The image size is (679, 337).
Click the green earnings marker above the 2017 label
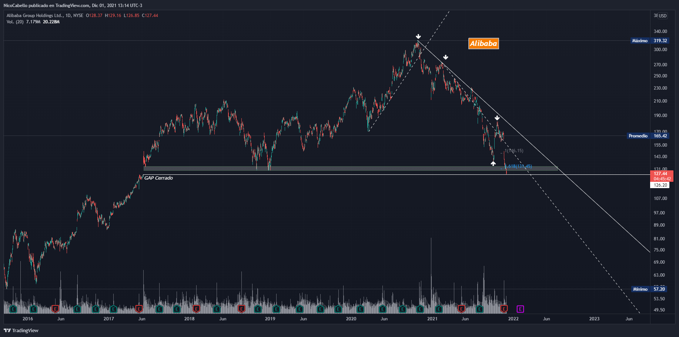(113, 308)
